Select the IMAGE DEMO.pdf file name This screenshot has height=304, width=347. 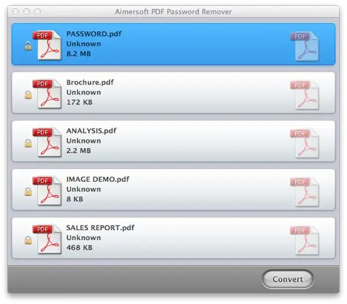coord(98,179)
